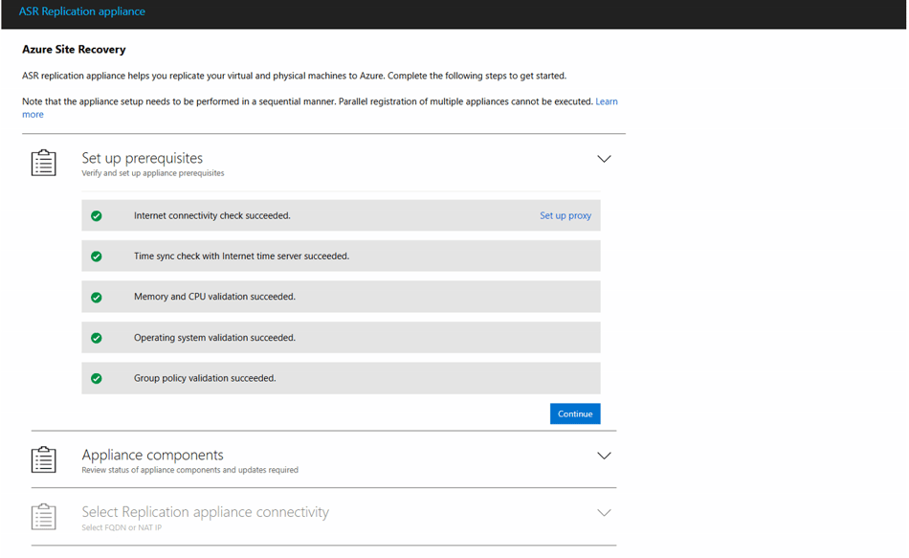Image resolution: width=909 pixels, height=558 pixels.
Task: Open the Set up proxy link
Action: [565, 215]
